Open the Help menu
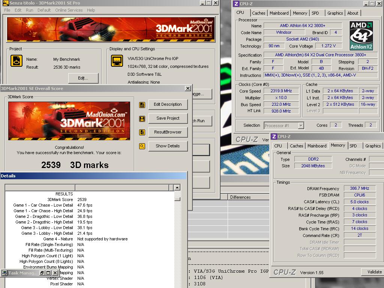 [x=91, y=10]
